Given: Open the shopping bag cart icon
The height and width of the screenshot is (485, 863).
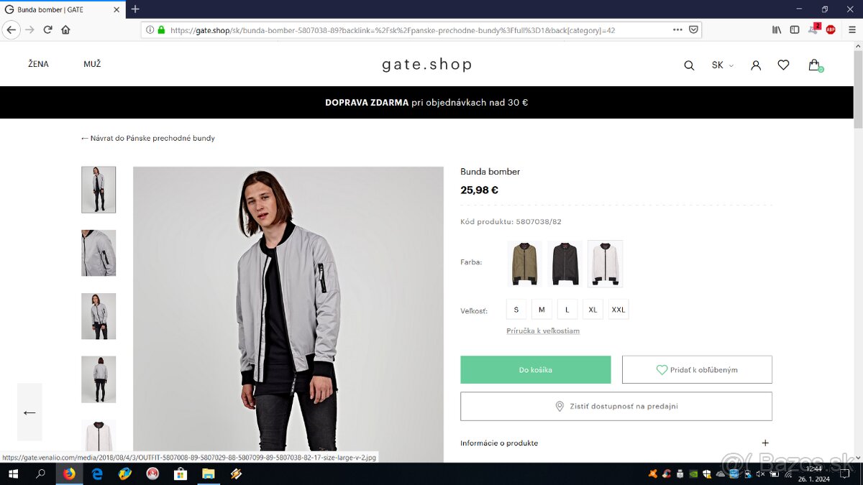Looking at the screenshot, I should tap(814, 65).
